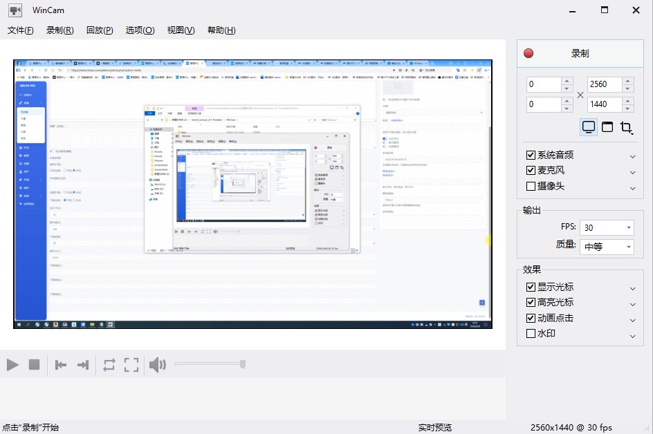Image resolution: width=653 pixels, height=434 pixels.
Task: Disable 系统音频 checkbox
Action: [x=531, y=155]
